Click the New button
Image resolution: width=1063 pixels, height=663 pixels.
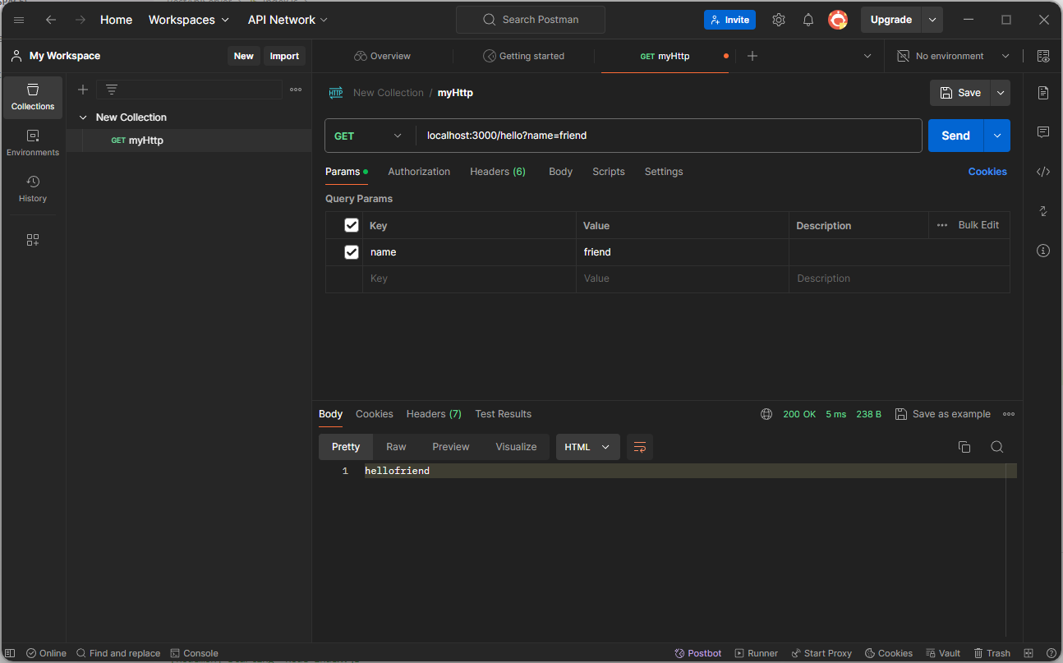[244, 56]
